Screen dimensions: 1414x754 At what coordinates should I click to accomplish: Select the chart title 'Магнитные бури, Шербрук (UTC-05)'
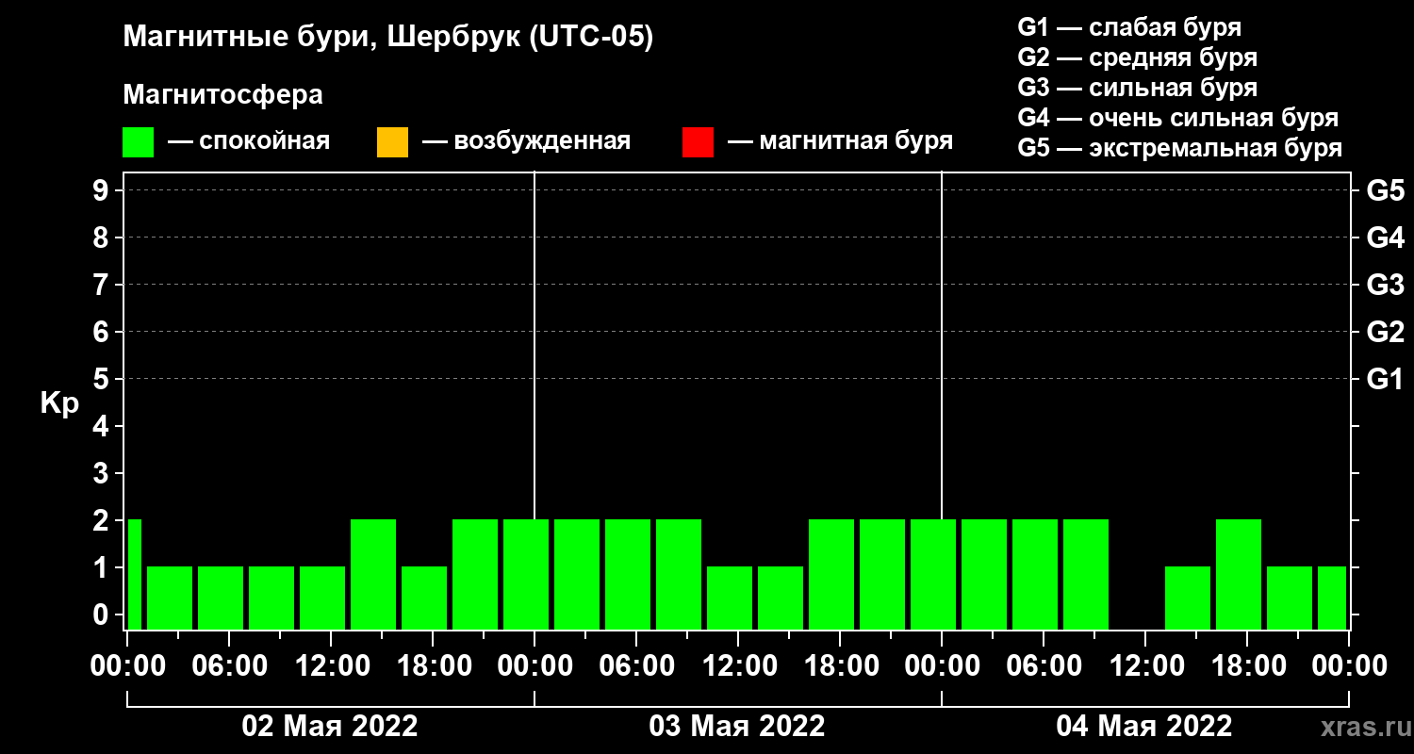[387, 39]
